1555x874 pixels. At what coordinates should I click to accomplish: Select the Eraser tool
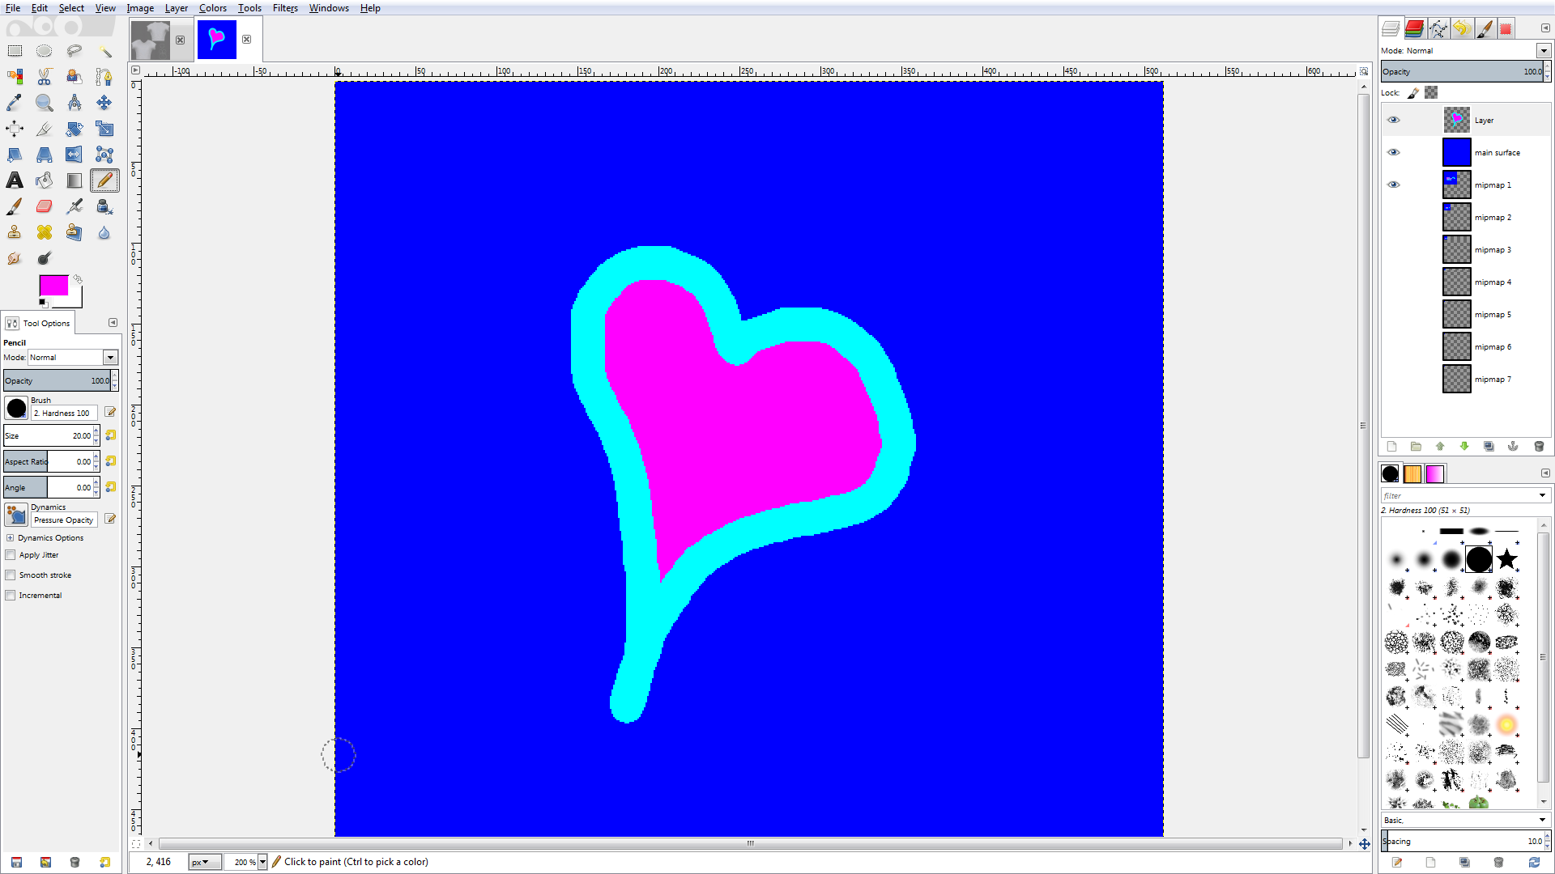45,206
